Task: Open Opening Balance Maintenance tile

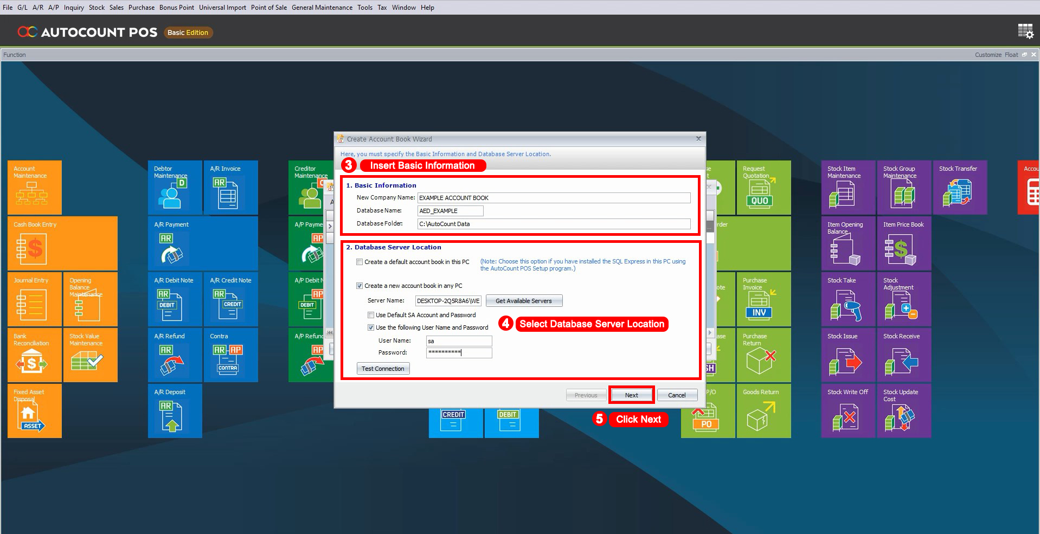Action: click(x=91, y=299)
